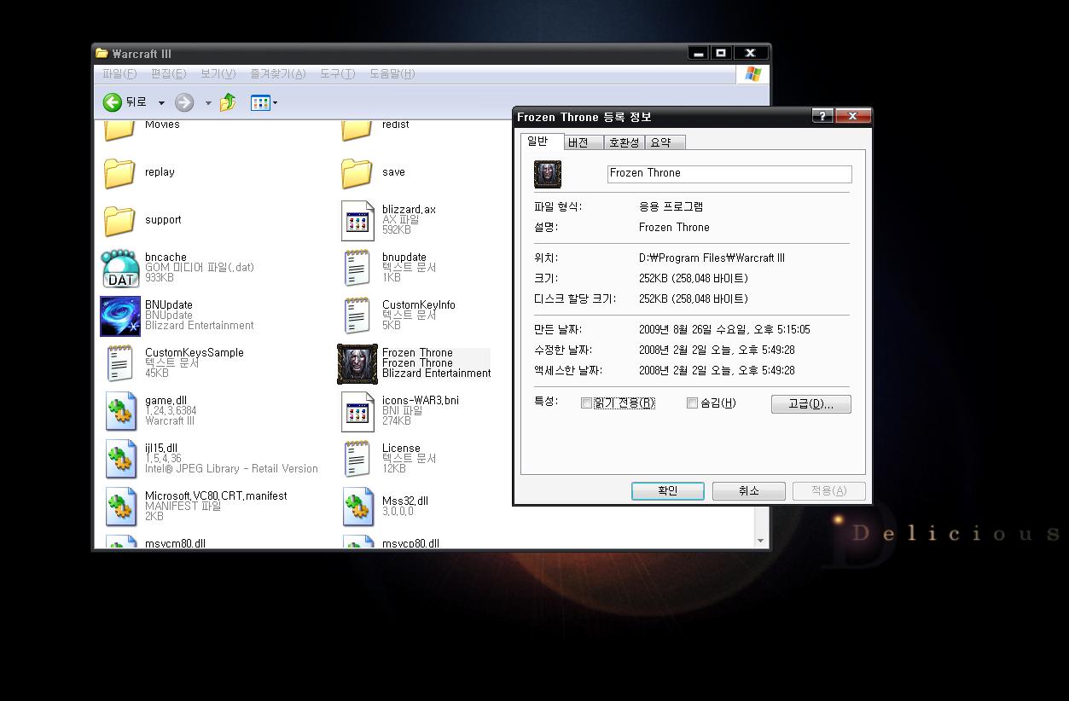Image resolution: width=1069 pixels, height=701 pixels.
Task: Toggle the 숨김 (hidden) checkbox
Action: click(x=692, y=403)
